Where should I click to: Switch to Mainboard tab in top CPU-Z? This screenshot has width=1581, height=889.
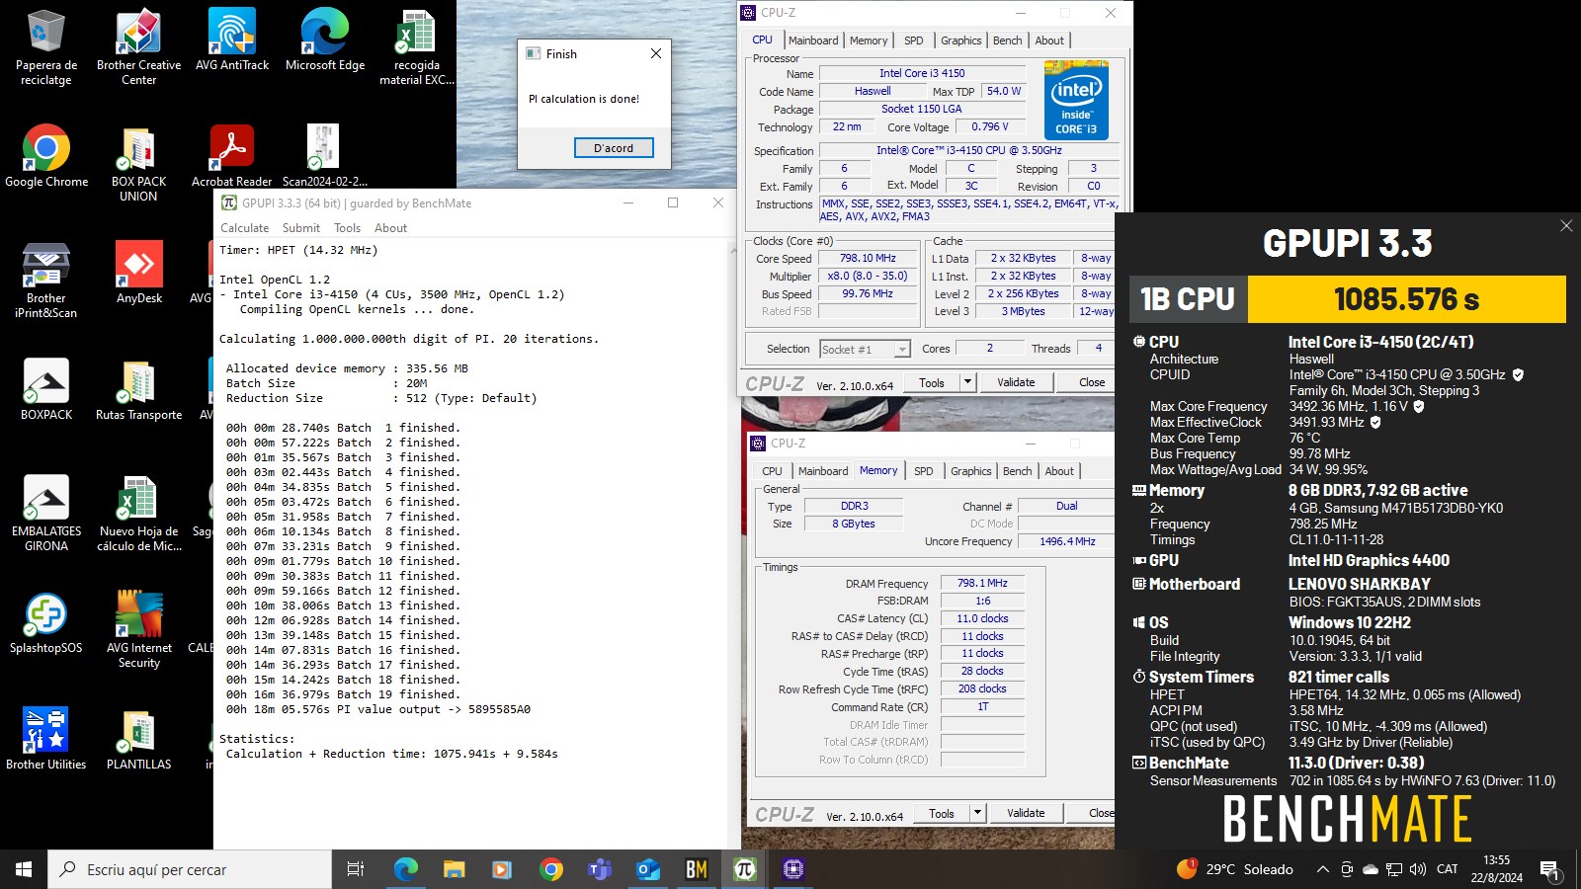813,40
